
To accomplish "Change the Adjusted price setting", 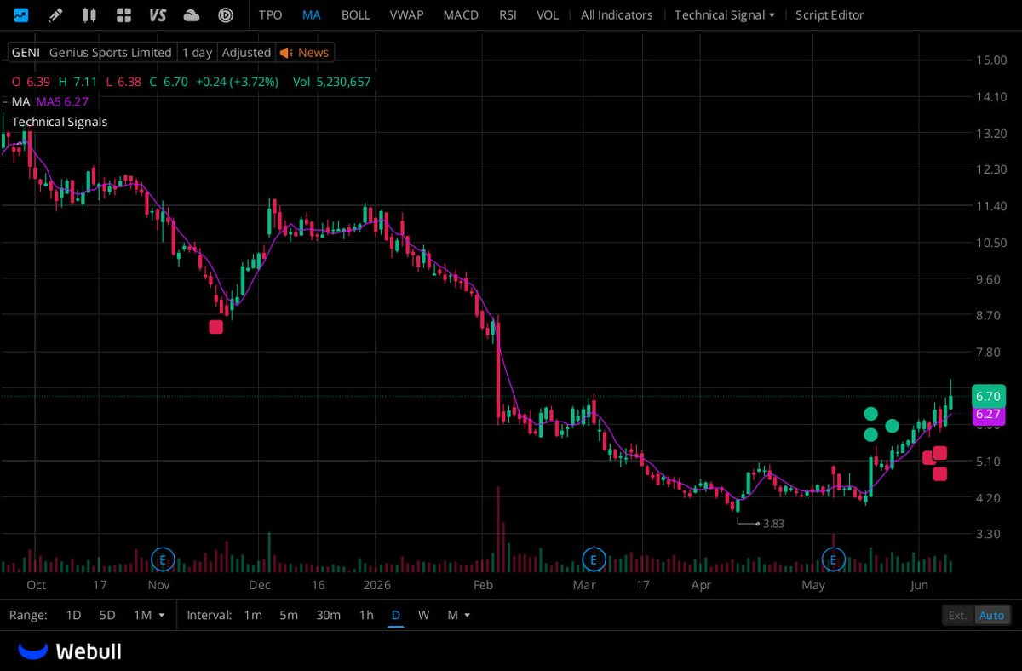I will point(246,53).
